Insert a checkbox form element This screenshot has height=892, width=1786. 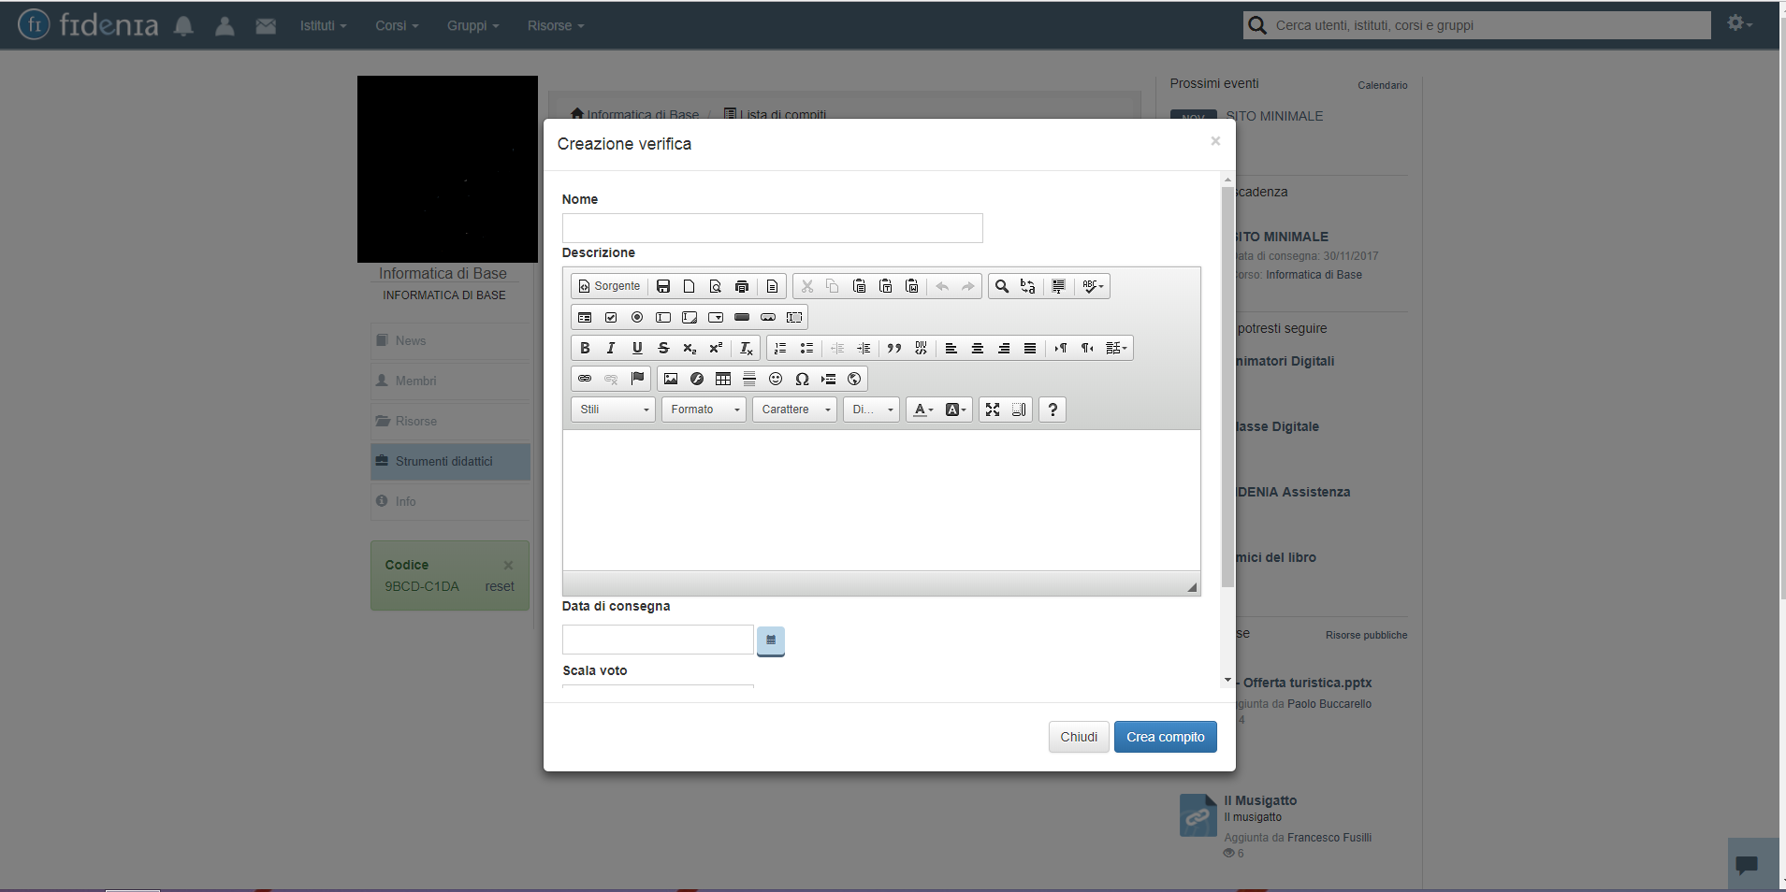pyautogui.click(x=611, y=317)
